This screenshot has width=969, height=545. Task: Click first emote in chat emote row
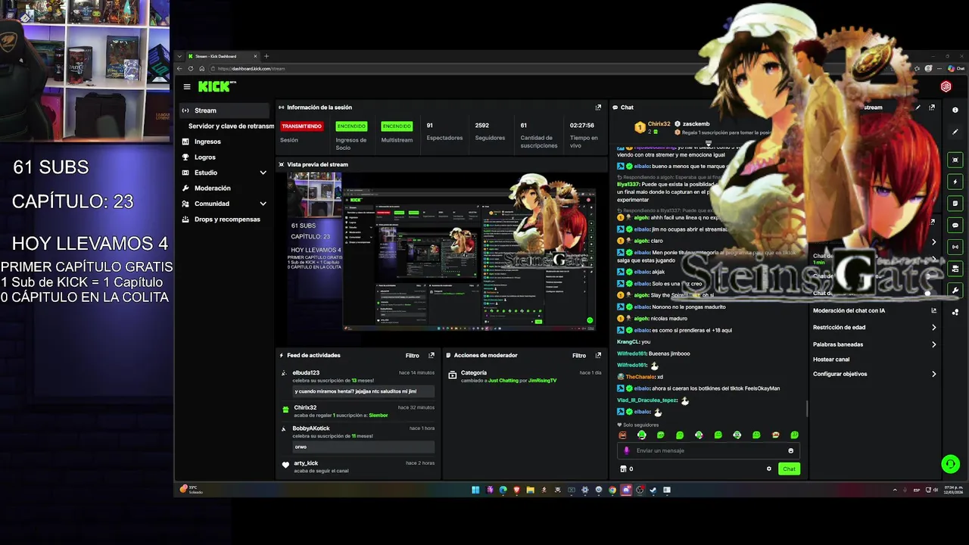click(623, 435)
